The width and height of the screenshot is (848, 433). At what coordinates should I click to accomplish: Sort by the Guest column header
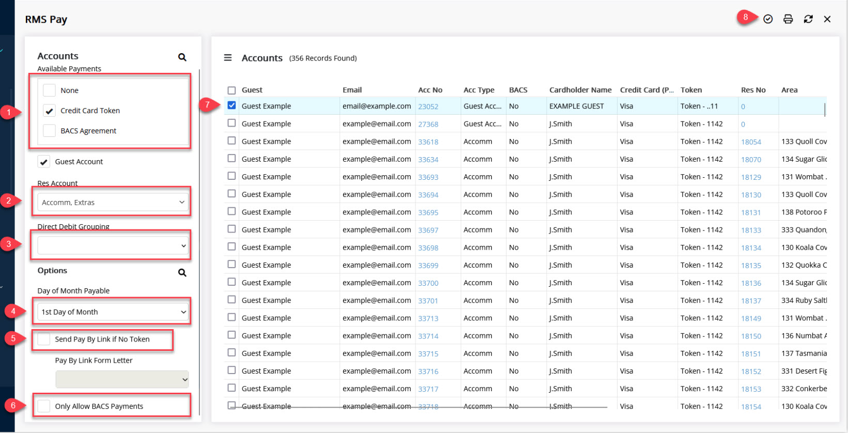point(252,90)
